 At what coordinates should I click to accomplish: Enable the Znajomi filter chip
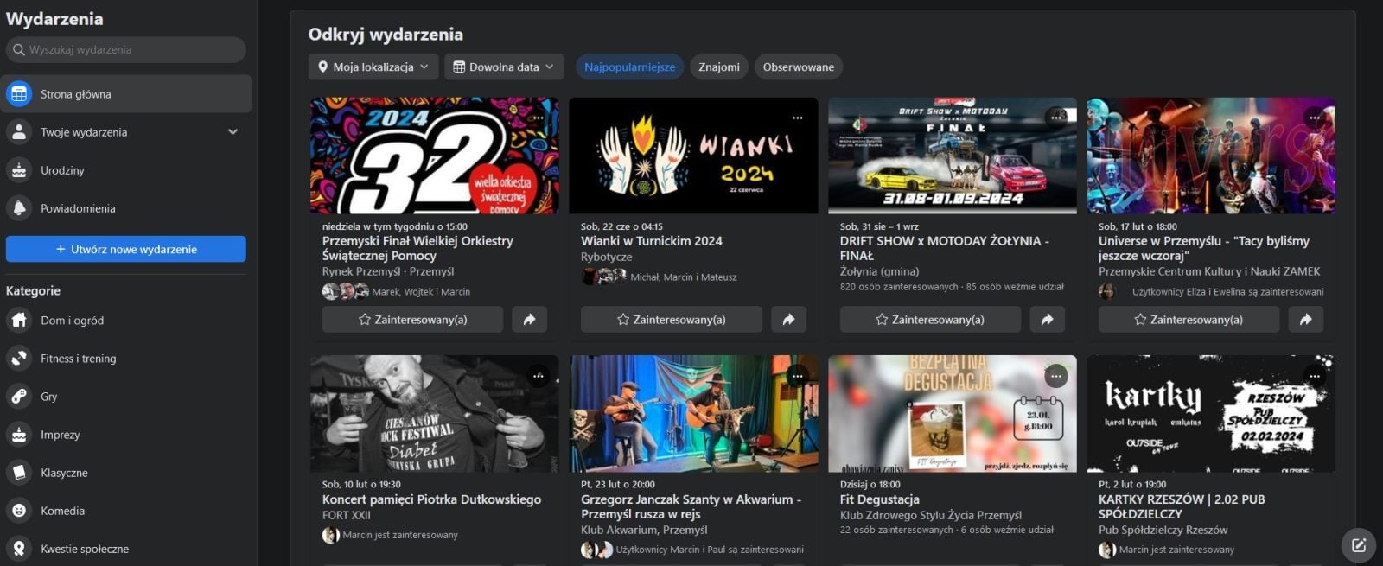(x=718, y=67)
